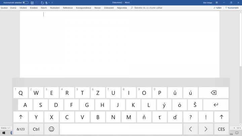The height and width of the screenshot is (136, 242).
Task: Tap the Enter key on touch keyboard
Action: [216, 105]
